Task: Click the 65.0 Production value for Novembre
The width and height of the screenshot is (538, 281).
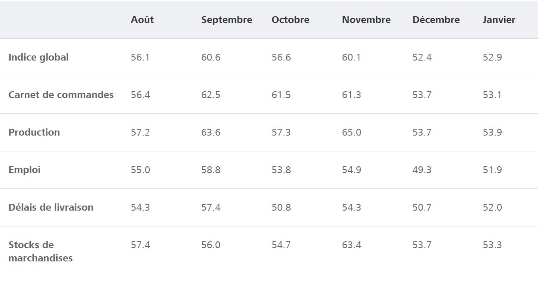Action: [x=352, y=132]
